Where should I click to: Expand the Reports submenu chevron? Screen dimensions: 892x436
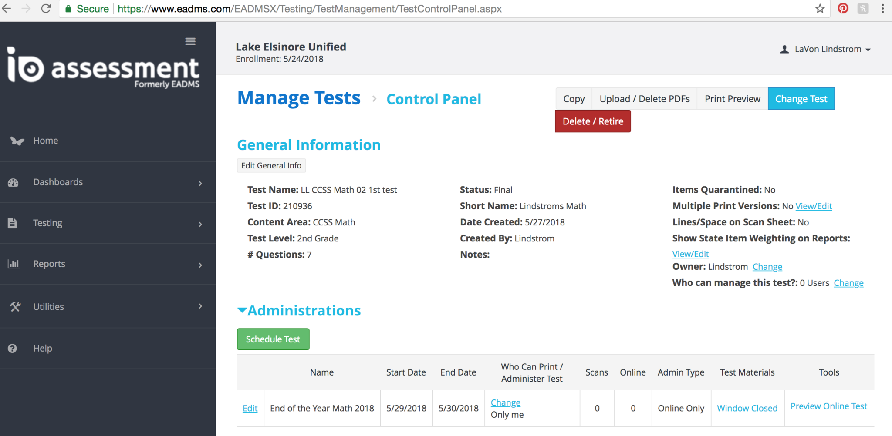200,265
